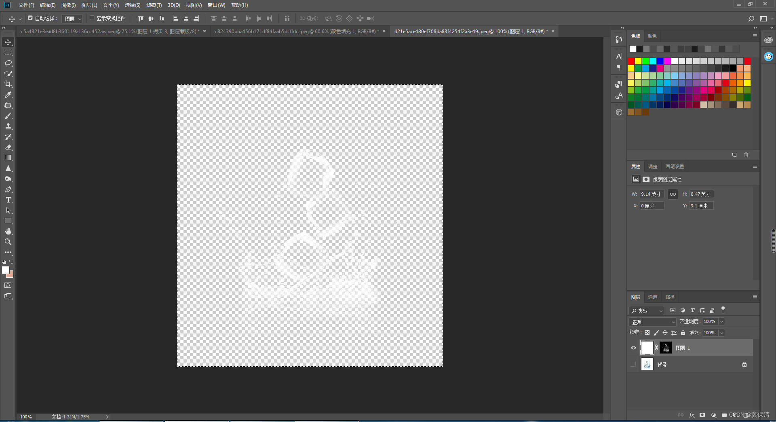Select the 背景 layer row
Viewport: 776px width, 422px height.
point(690,364)
